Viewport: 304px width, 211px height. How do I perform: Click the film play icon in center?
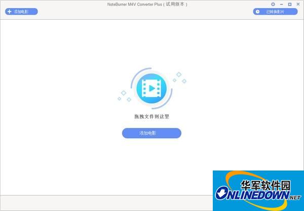tap(151, 89)
